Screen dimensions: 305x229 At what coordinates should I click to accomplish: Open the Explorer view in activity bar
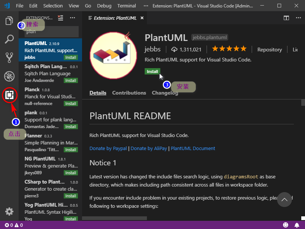[9, 20]
